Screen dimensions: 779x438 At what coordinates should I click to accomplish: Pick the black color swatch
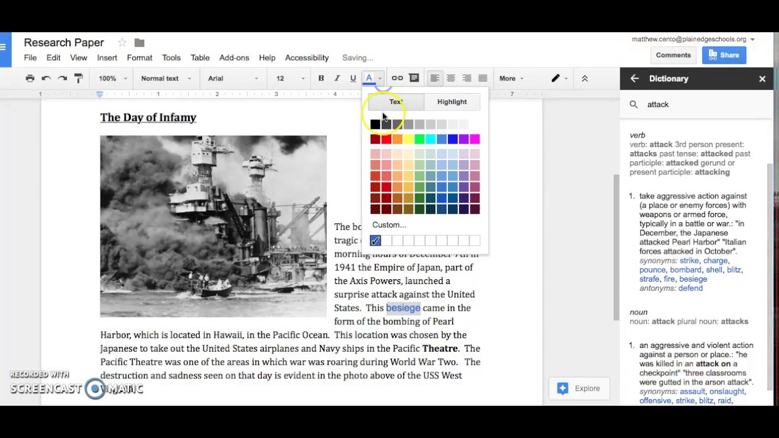tap(376, 125)
